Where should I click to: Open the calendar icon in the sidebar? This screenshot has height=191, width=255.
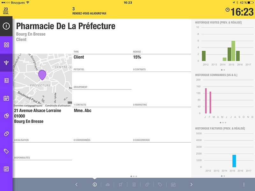[x=6, y=98]
